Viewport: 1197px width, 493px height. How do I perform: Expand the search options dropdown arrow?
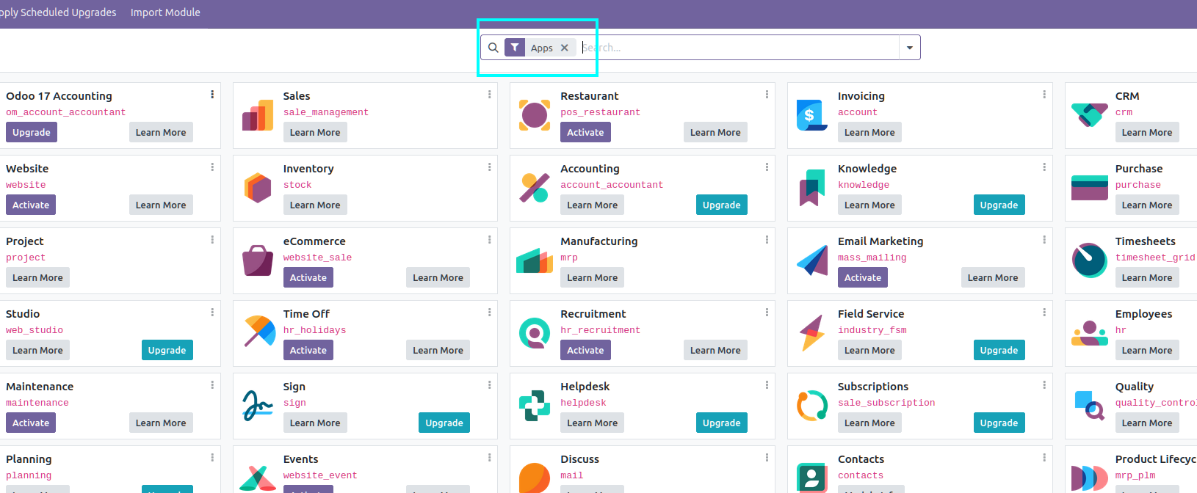coord(910,48)
